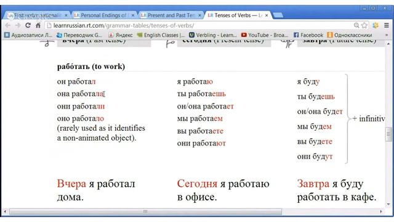Click horizontal scrollbar right arrow
Screen dimensions: 394x222
[381, 212]
